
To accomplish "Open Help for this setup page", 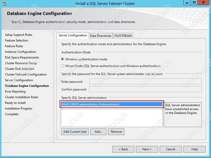I will coord(194,149).
